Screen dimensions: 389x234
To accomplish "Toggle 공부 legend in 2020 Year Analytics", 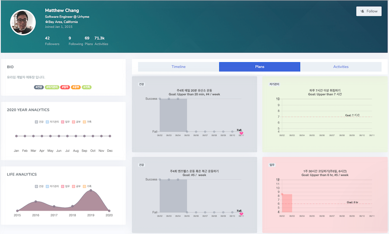I will [76, 122].
